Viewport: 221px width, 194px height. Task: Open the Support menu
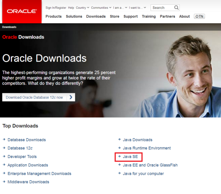pyautogui.click(x=131, y=17)
